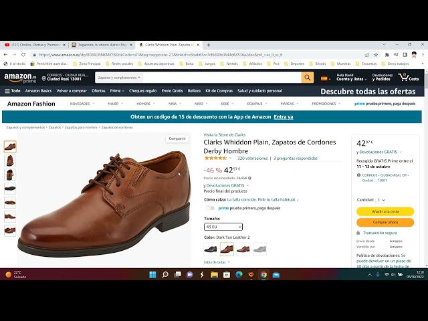
Task: Open the Mail app in taskbar
Action: tap(276, 275)
